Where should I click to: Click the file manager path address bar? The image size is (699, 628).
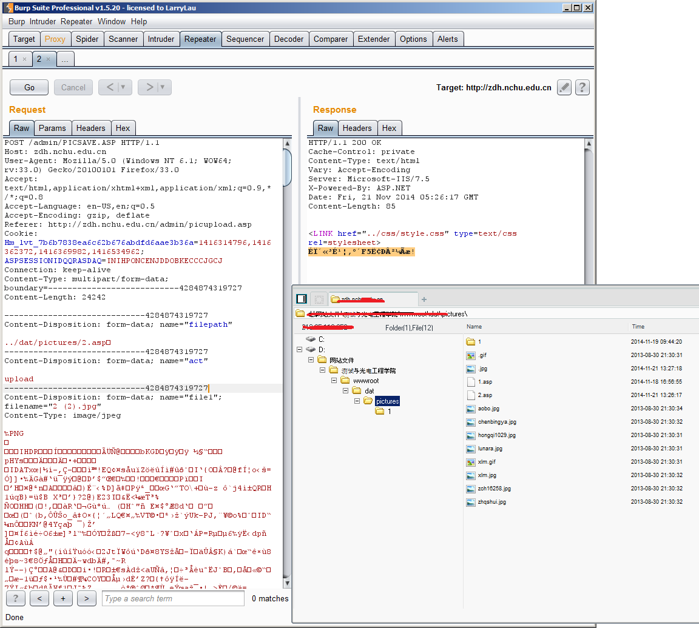click(496, 314)
